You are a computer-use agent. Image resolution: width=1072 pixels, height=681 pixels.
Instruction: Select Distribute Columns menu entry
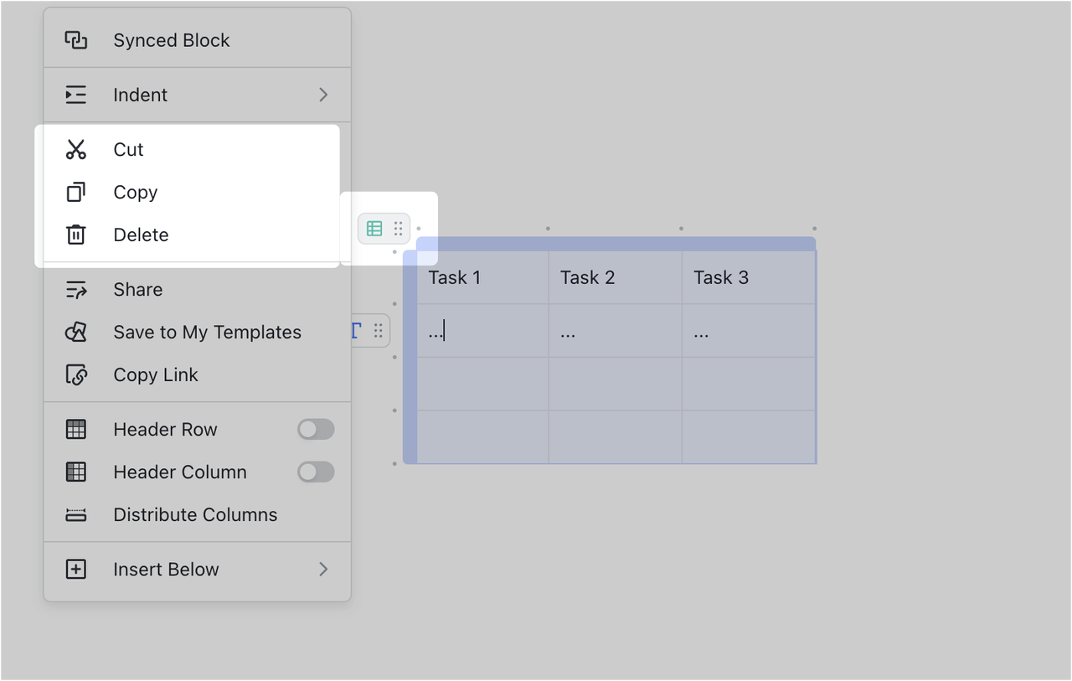[195, 515]
